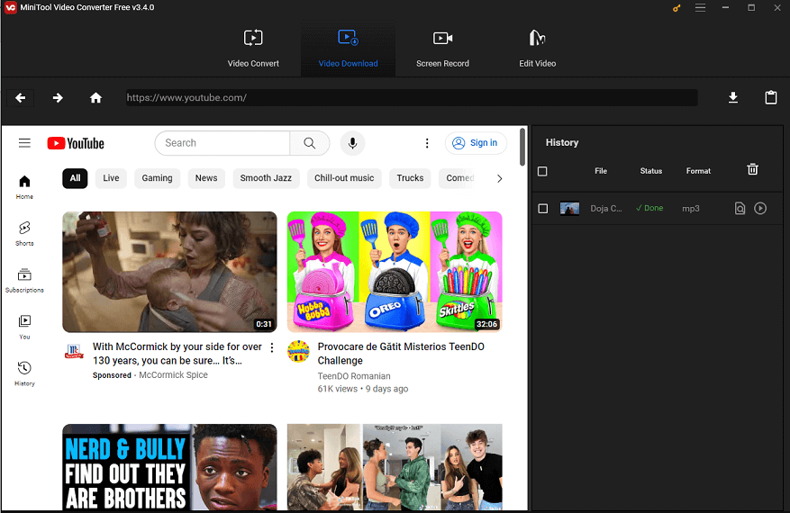The image size is (790, 513).
Task: Click the McCormick channel avatar
Action: coord(74,351)
